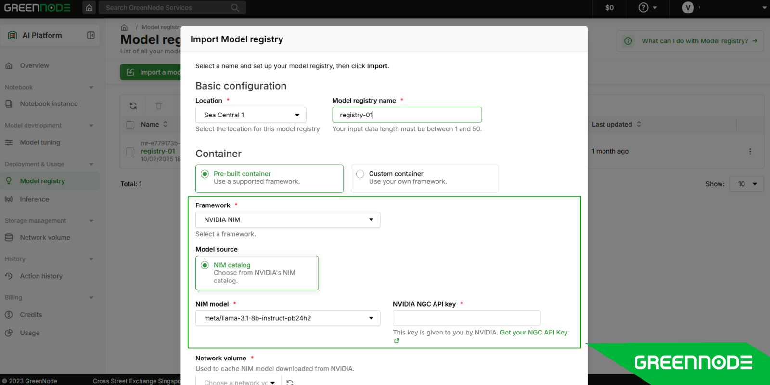Follow the Get your NGC API Key link
Viewport: 770px width, 385px height.
[x=534, y=333]
